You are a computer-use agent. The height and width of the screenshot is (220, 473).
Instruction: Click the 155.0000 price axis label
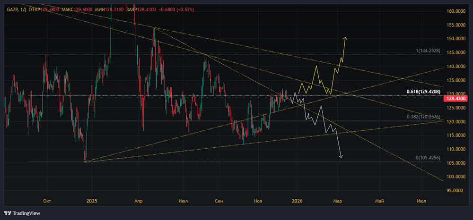pyautogui.click(x=456, y=25)
